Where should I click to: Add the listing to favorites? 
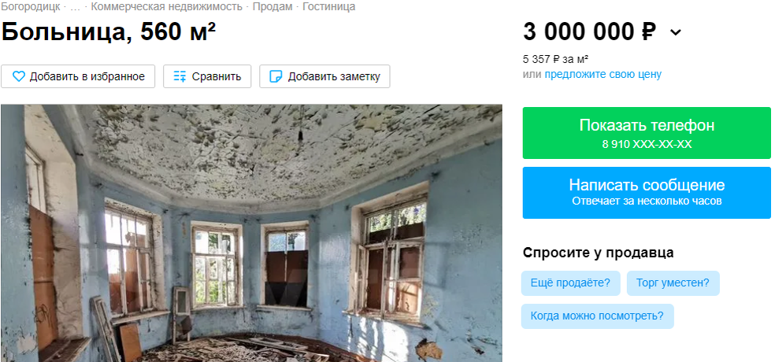(x=78, y=76)
